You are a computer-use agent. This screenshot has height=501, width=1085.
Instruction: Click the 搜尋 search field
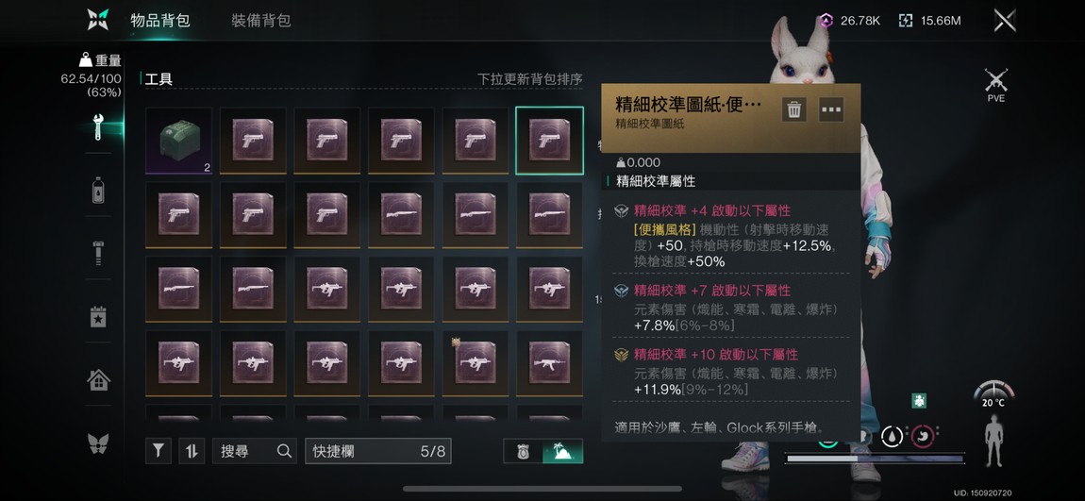pyautogui.click(x=255, y=451)
